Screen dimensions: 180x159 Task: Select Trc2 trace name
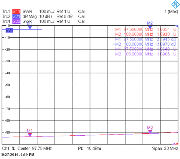(6, 16)
